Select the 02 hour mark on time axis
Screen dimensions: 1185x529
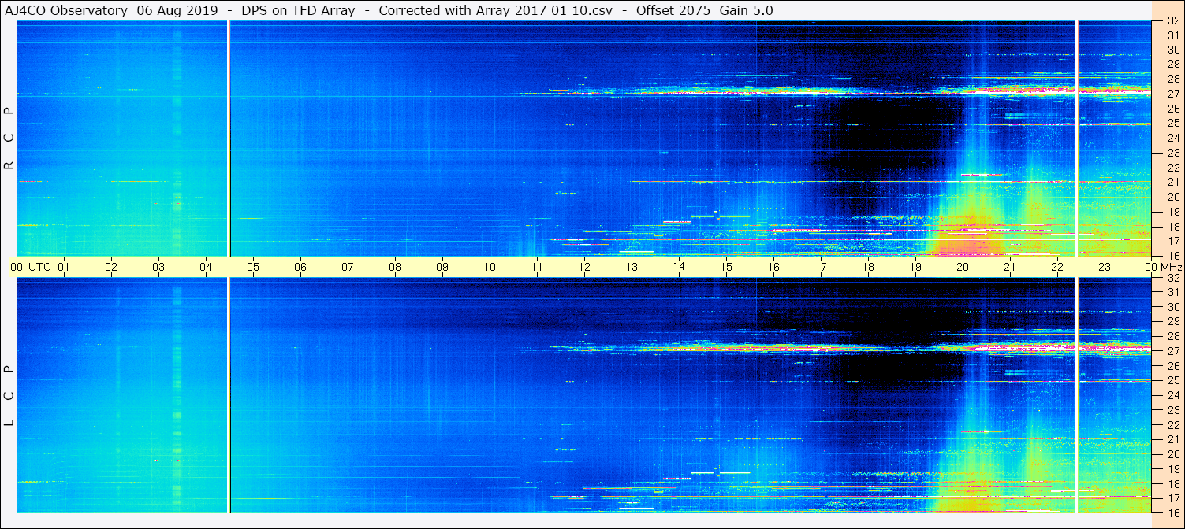pyautogui.click(x=111, y=267)
